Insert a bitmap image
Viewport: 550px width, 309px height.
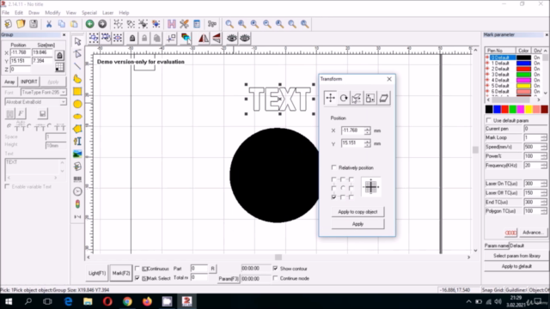click(77, 154)
